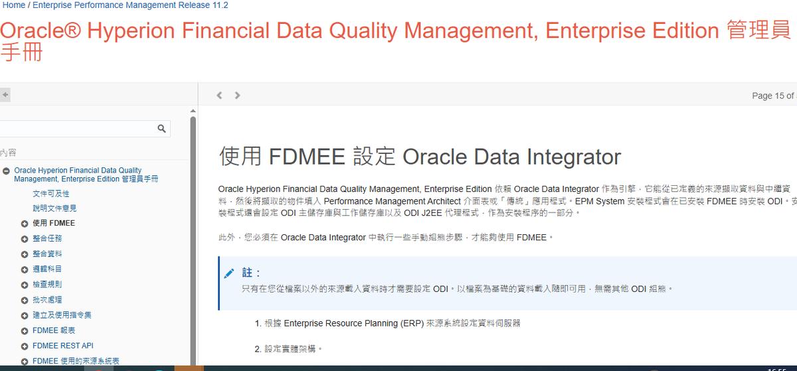Viewport: 797px width, 371px height.
Task: Expand the 整合任務 tree node
Action: click(x=25, y=239)
